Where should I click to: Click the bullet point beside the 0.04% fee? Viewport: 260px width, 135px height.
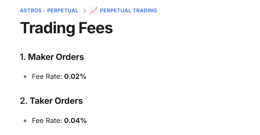coord(25,121)
